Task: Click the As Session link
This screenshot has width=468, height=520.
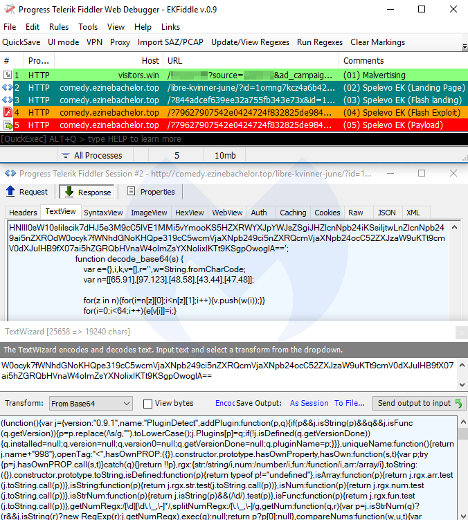Action: [309, 403]
